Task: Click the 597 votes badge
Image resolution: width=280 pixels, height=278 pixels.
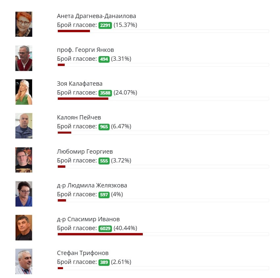Action: [104, 195]
